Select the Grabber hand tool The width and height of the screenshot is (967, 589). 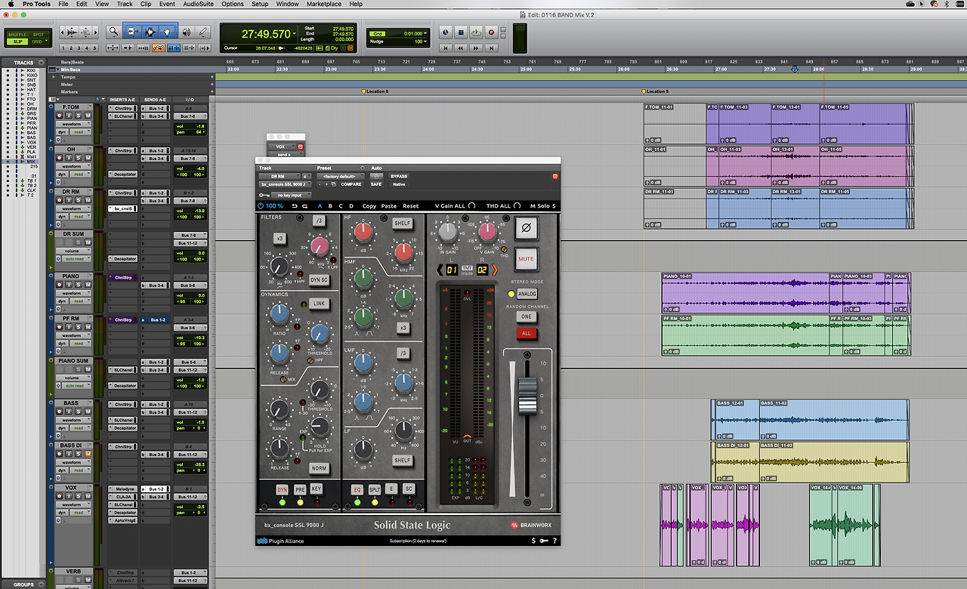tap(168, 32)
